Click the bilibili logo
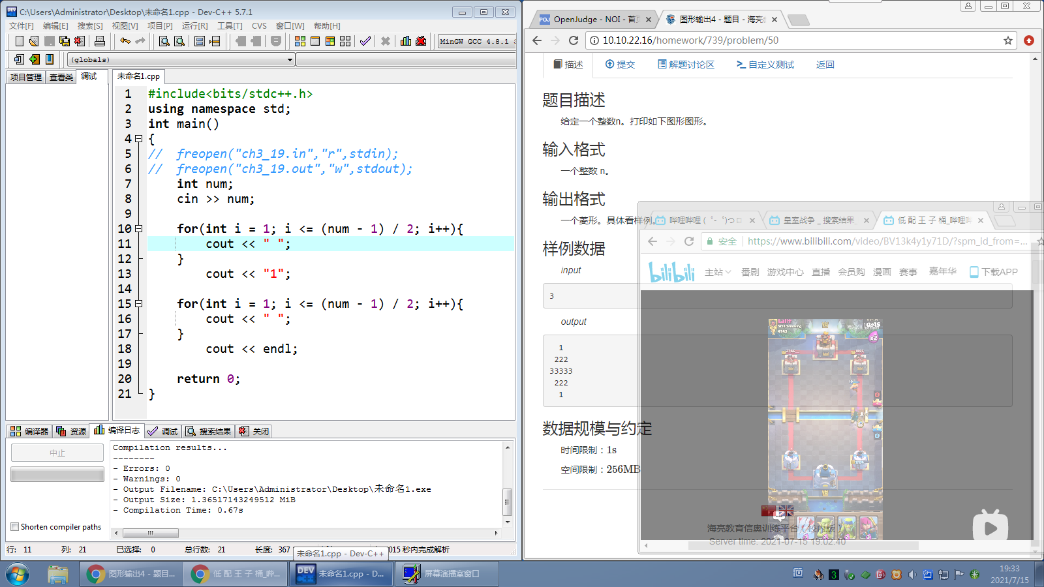Screen dimensions: 1044x587 (x=671, y=272)
